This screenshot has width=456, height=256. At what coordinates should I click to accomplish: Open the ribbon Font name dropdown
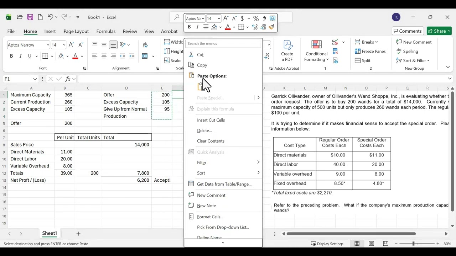pyautogui.click(x=48, y=45)
